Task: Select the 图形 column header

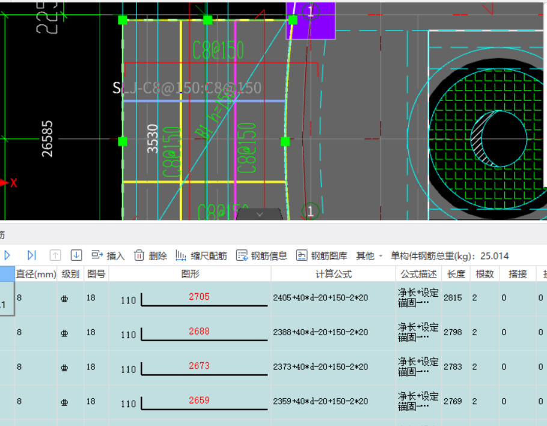Action: click(190, 274)
